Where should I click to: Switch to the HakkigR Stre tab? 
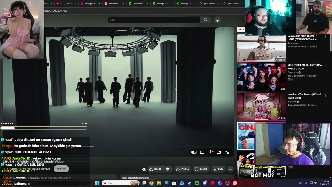161,4
